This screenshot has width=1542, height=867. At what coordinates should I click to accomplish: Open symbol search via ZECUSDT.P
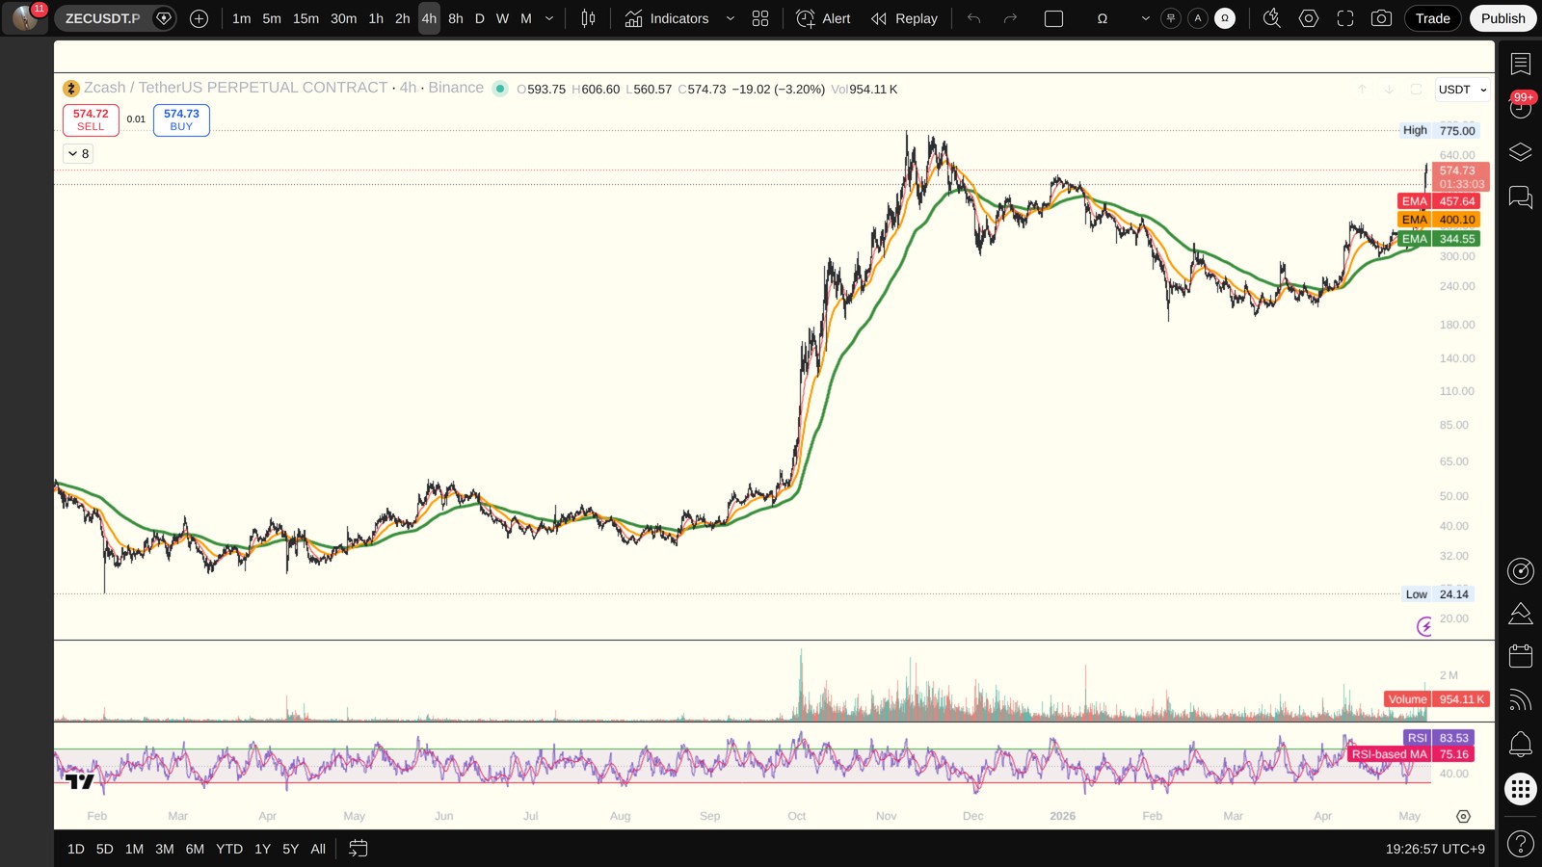(x=102, y=18)
